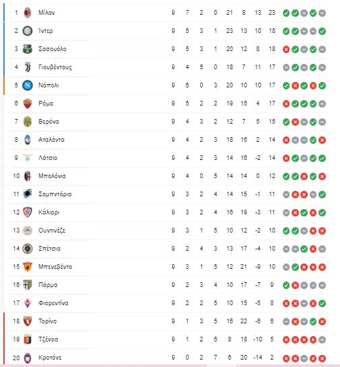Open the Αταλάντα team link
Viewport: 340px width, 367px height.
51,140
